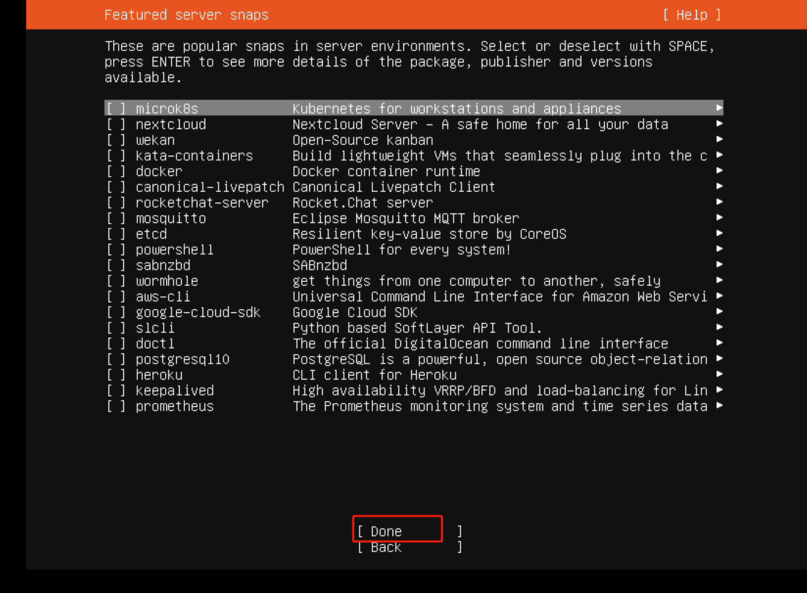Expand the aws-cli row arrow
Viewport: 807px width, 593px height.
[719, 296]
